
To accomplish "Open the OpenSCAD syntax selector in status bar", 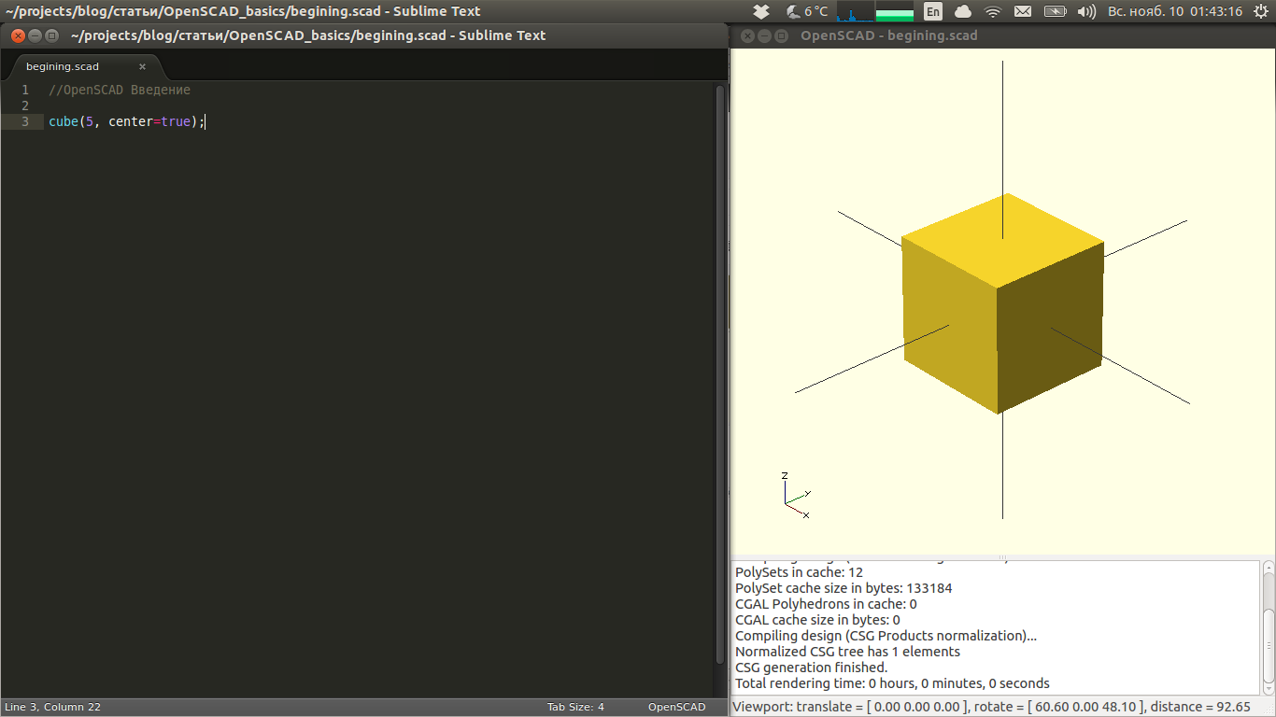I will tap(677, 707).
